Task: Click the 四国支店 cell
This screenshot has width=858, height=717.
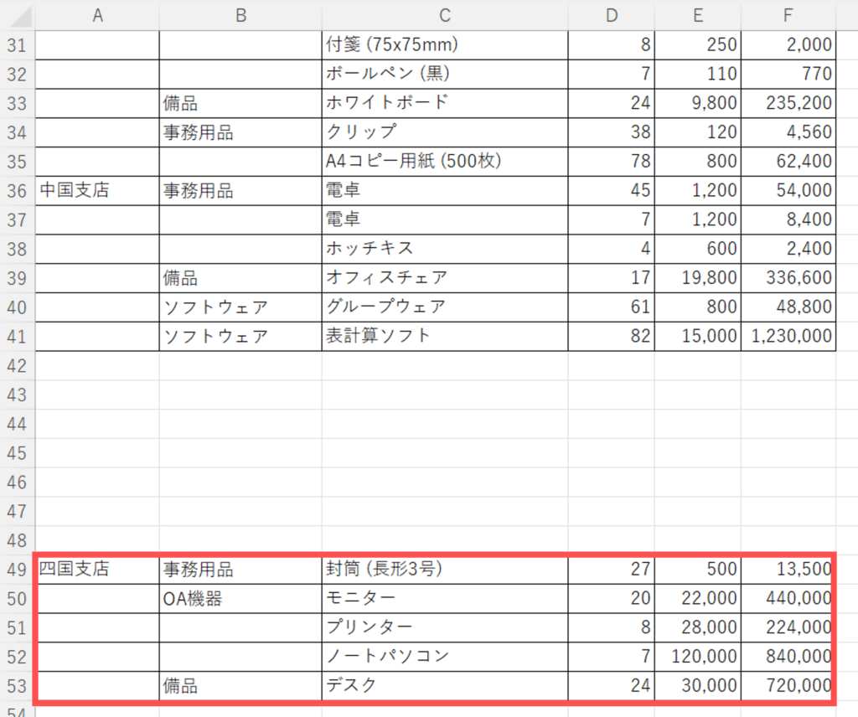Action: [x=97, y=570]
